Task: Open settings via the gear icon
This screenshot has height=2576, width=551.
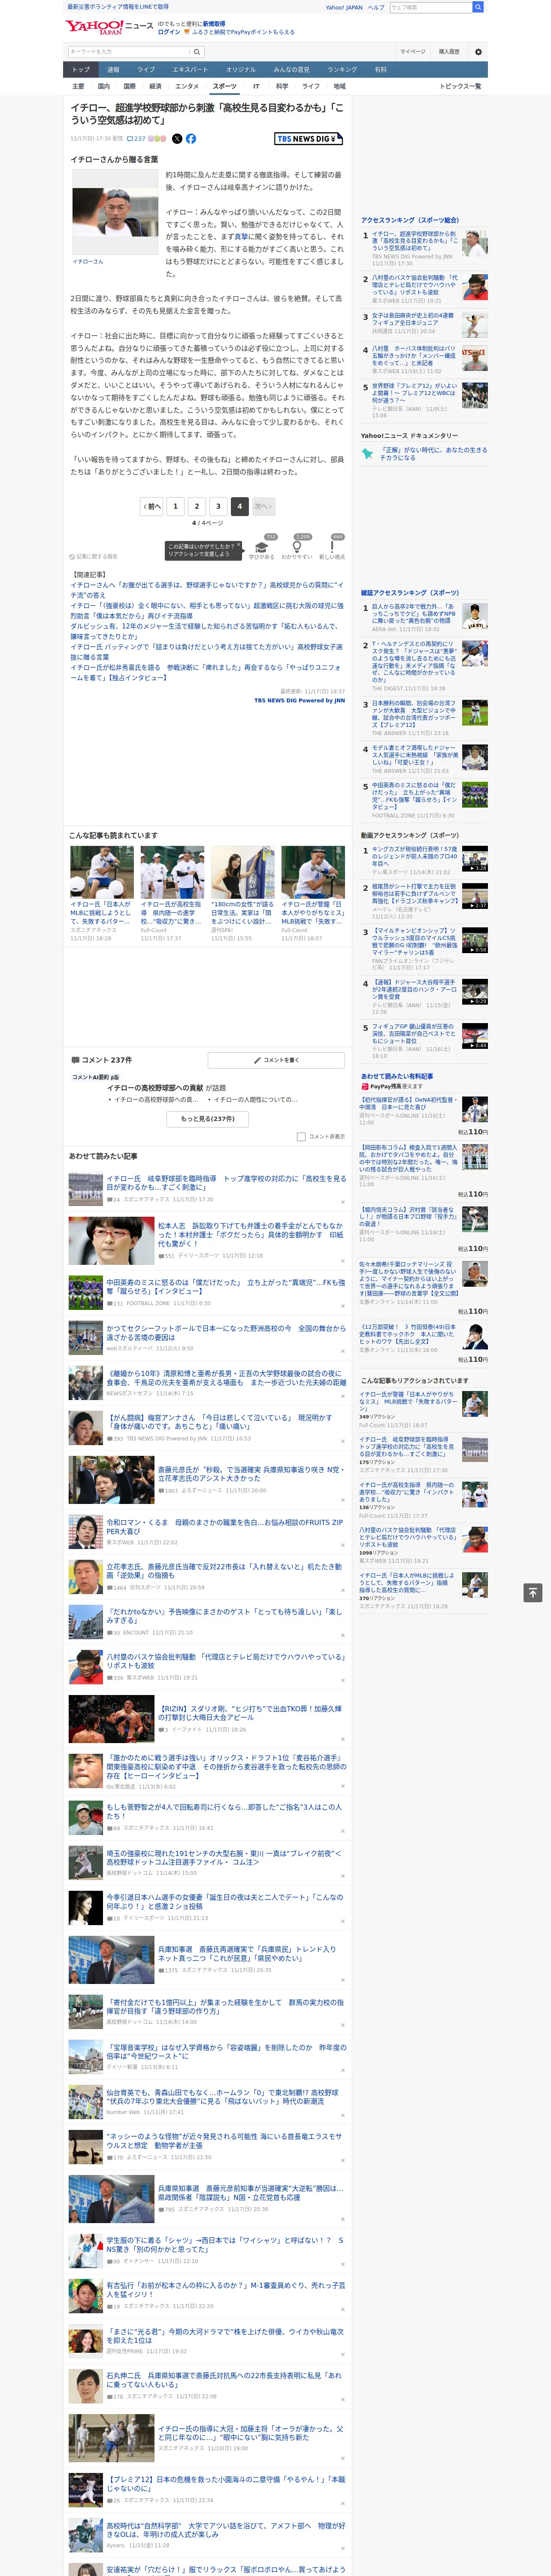Action: [x=478, y=52]
